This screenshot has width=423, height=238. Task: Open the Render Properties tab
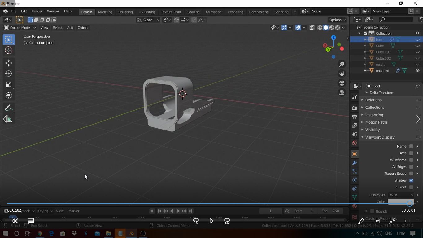(x=354, y=108)
